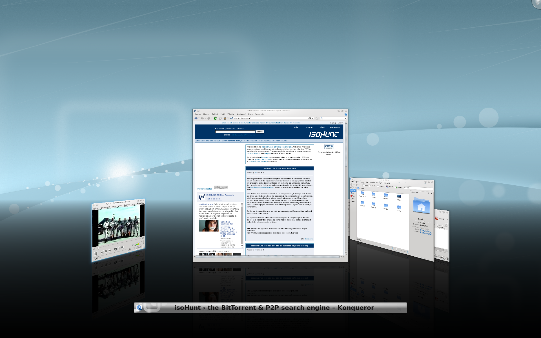Follow the Log in link
541x338 pixels.
pyautogui.click(x=340, y=123)
